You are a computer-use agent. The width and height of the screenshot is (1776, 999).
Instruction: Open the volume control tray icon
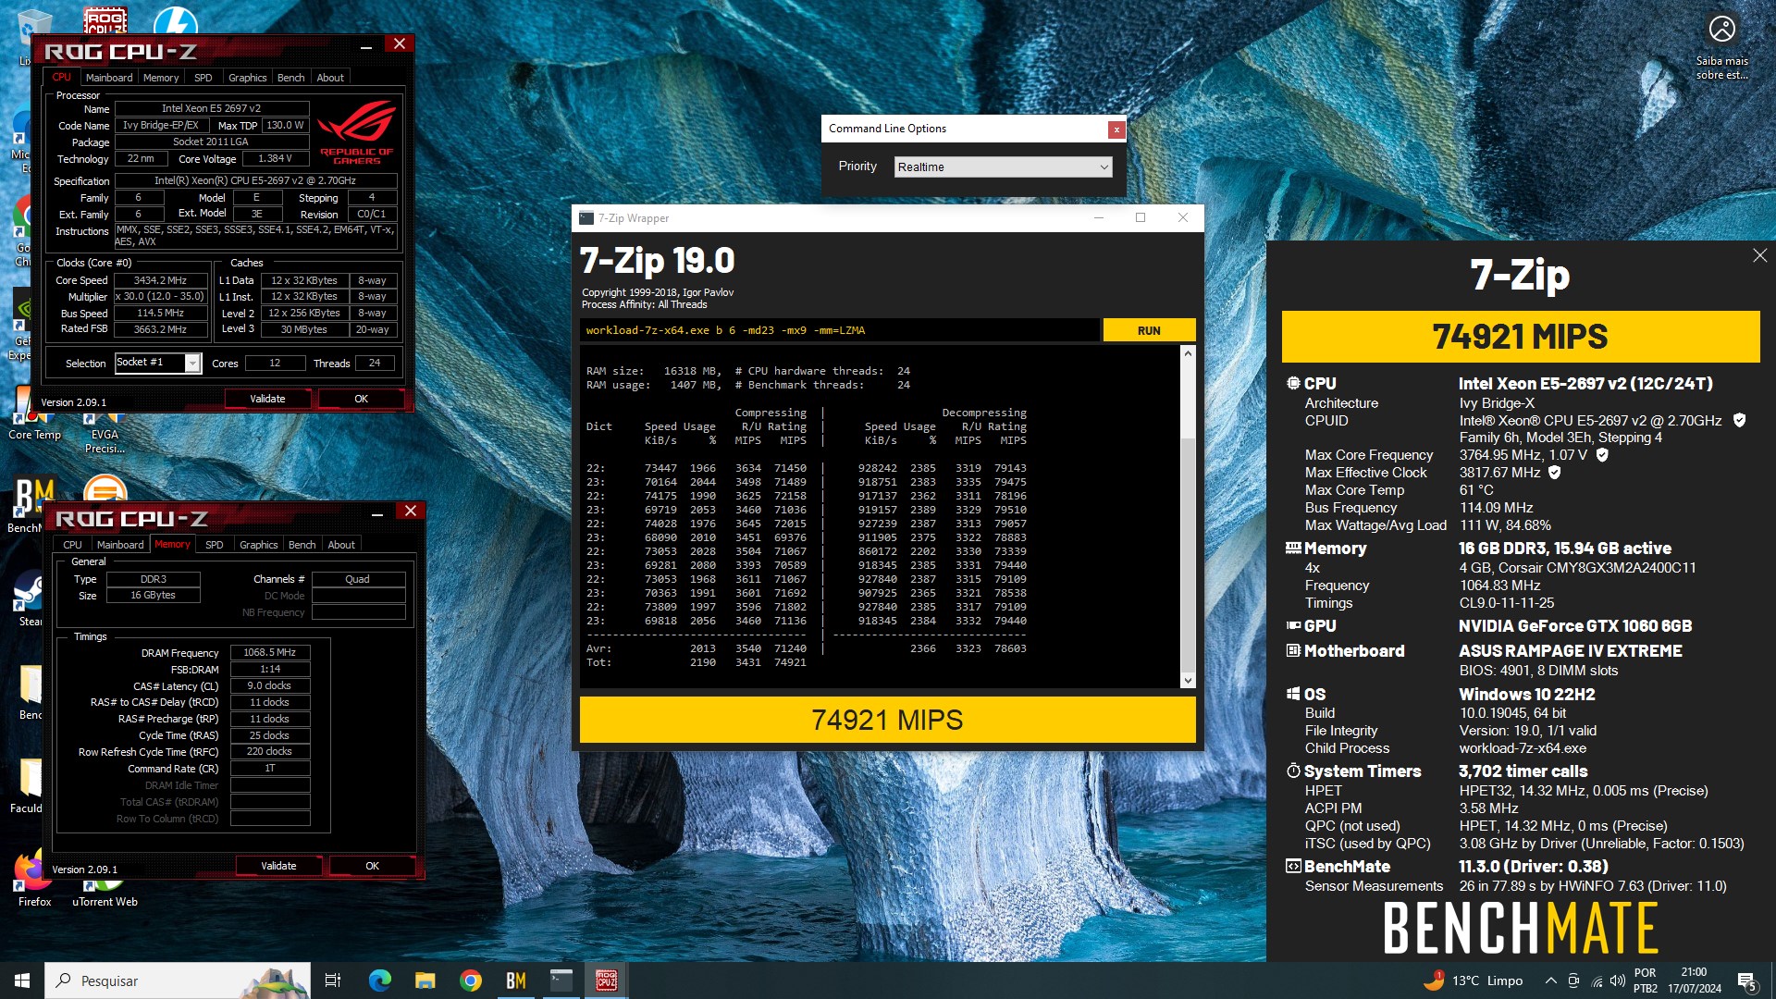pos(1618,980)
